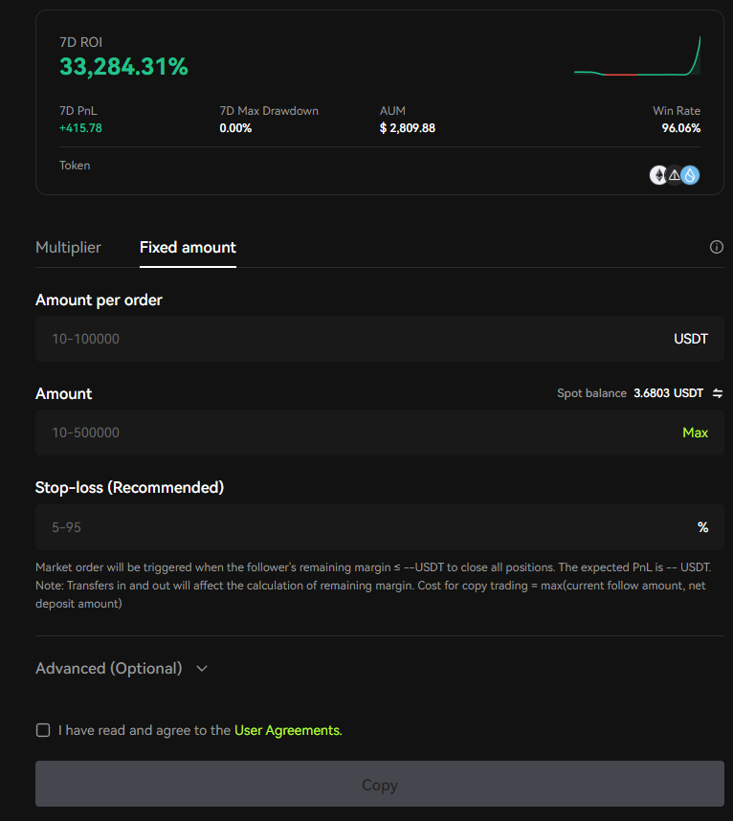Click the Amount per order heading
733x821 pixels.
pos(99,300)
